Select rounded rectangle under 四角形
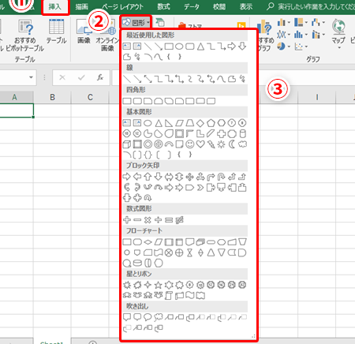 point(137,101)
